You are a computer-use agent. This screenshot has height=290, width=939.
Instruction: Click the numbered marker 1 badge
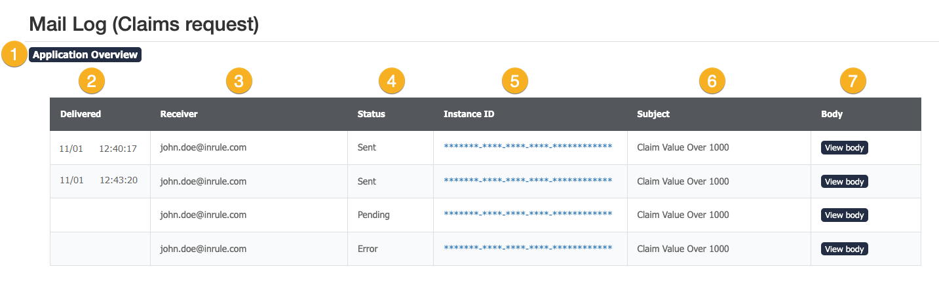(14, 55)
